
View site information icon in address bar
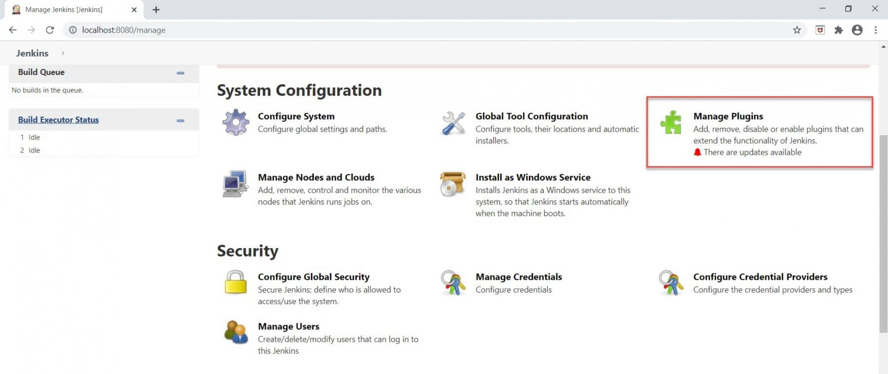tap(73, 30)
